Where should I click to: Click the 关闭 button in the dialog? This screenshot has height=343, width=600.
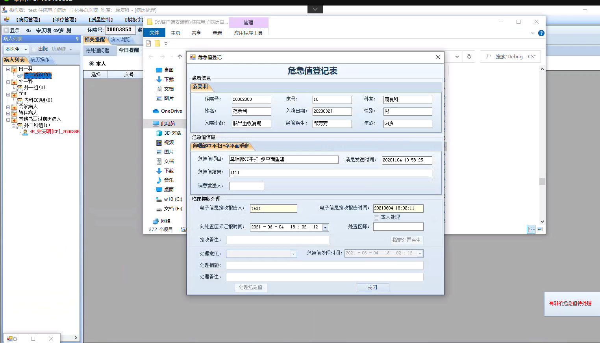tap(372, 287)
